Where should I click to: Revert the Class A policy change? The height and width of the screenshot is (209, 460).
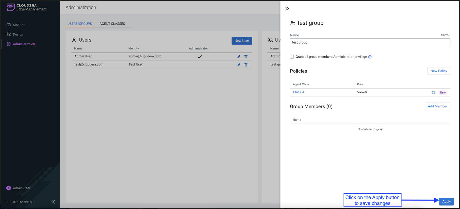pyautogui.click(x=433, y=92)
